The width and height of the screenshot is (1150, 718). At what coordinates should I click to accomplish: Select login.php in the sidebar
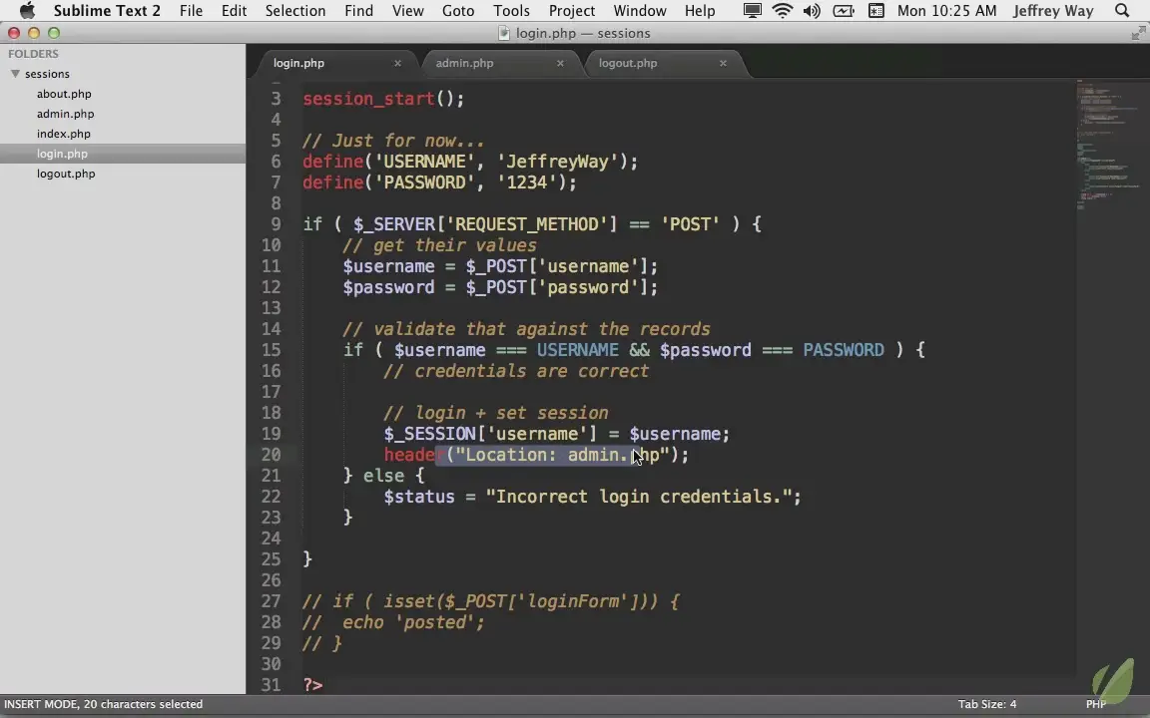click(62, 154)
